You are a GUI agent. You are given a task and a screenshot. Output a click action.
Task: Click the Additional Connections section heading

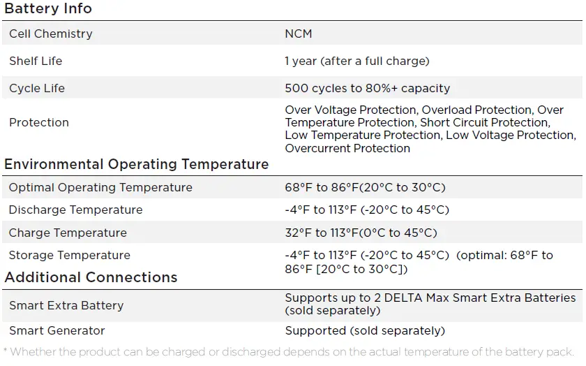click(91, 277)
